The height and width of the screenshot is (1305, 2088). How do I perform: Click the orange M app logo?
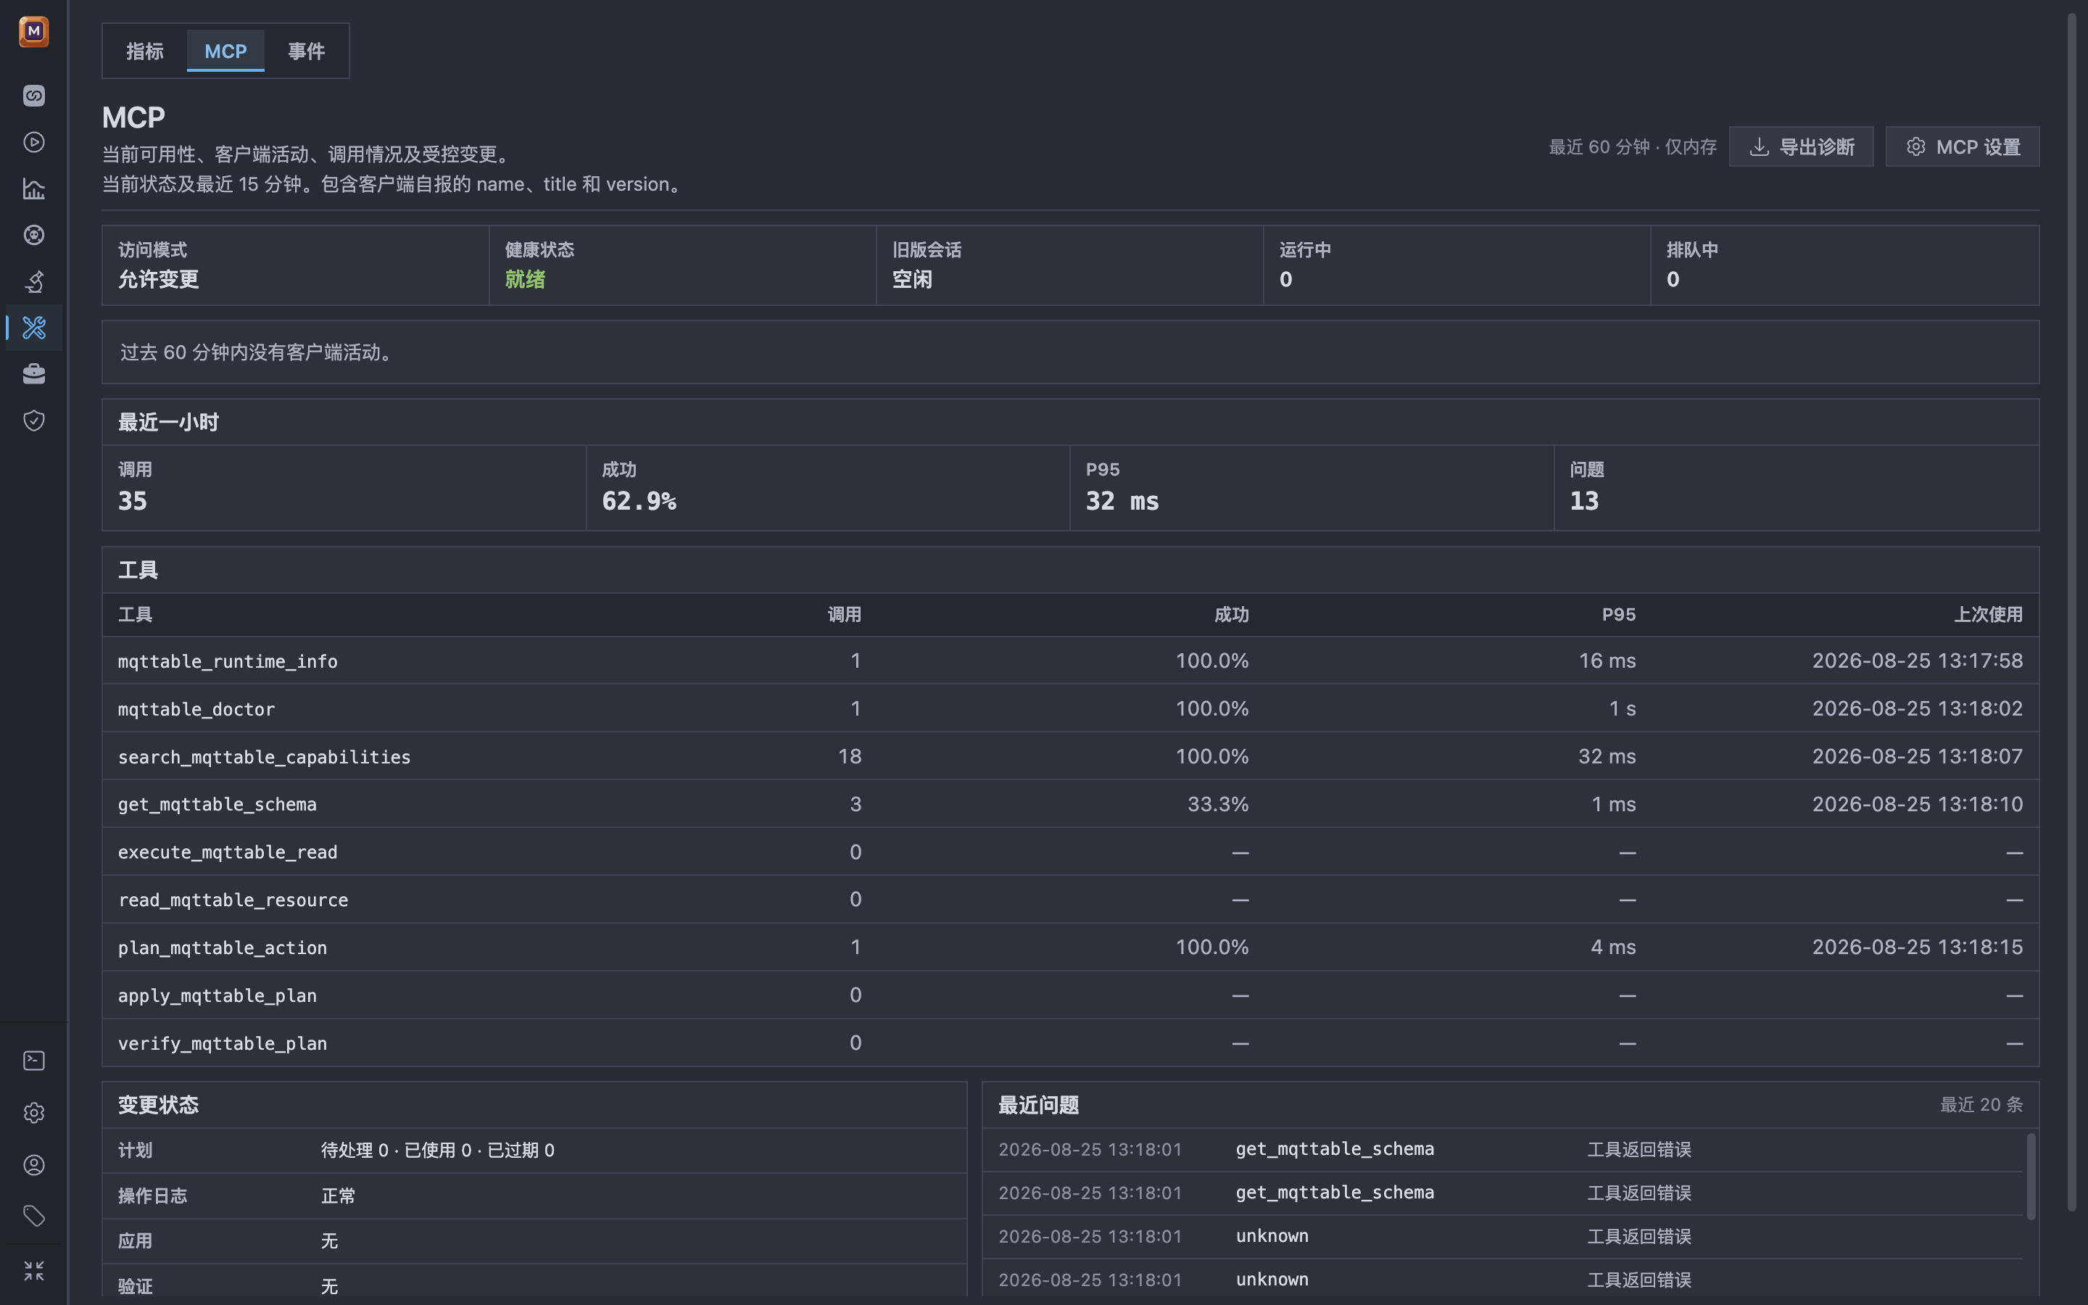point(33,32)
